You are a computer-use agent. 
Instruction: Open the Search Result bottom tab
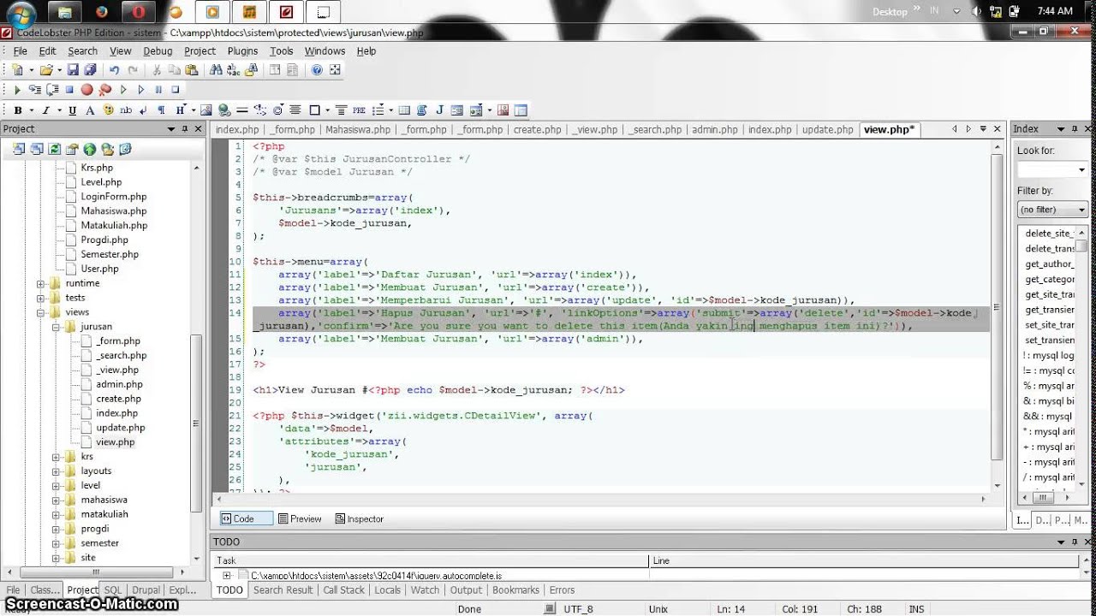(x=283, y=590)
